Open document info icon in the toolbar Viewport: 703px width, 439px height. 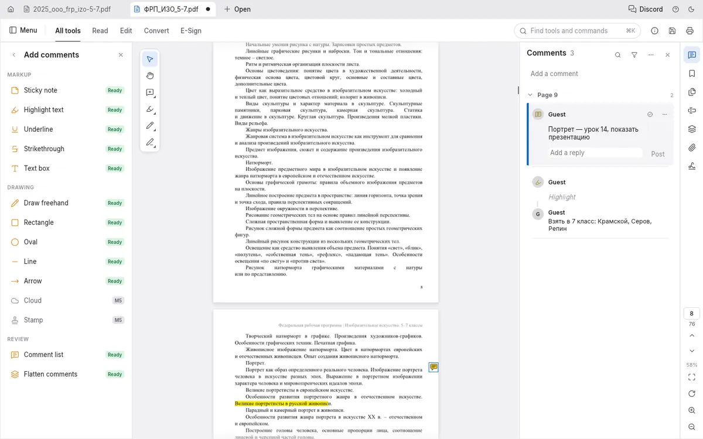tap(655, 30)
